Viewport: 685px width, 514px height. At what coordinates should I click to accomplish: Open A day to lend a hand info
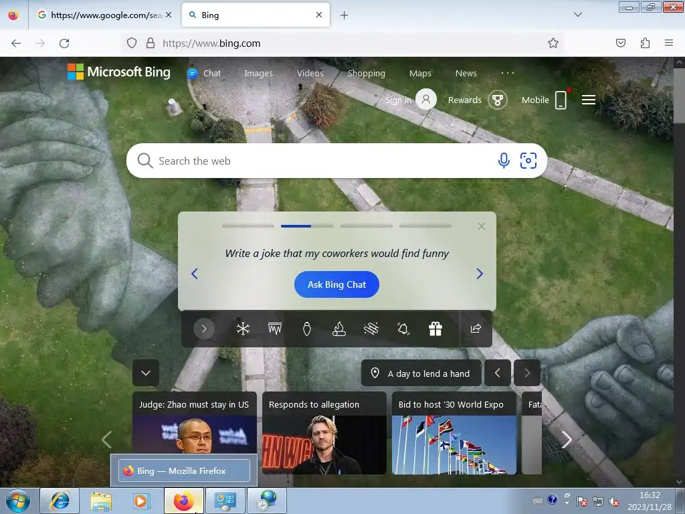(421, 373)
